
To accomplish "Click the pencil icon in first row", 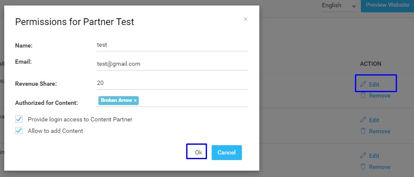I will (363, 84).
